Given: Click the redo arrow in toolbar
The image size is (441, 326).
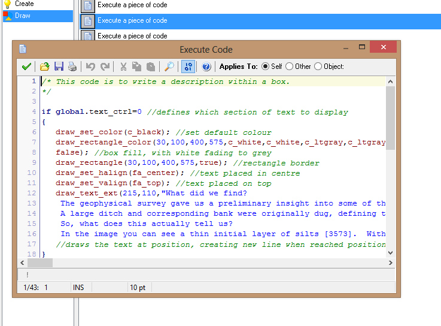Looking at the screenshot, I should (105, 67).
